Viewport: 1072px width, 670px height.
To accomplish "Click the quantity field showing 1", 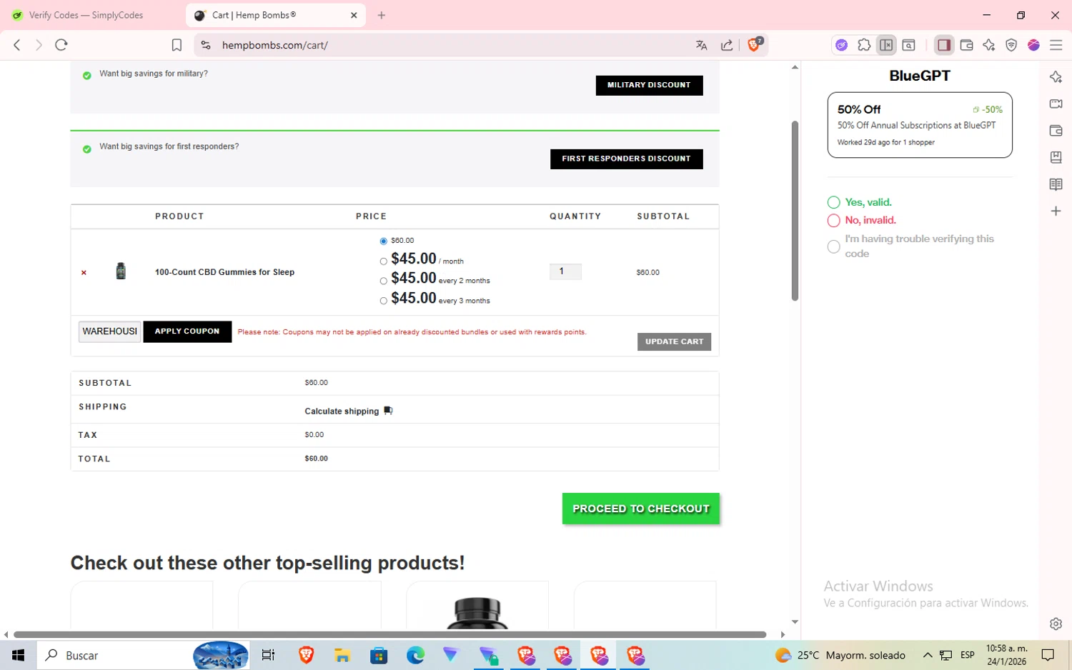I will (565, 271).
